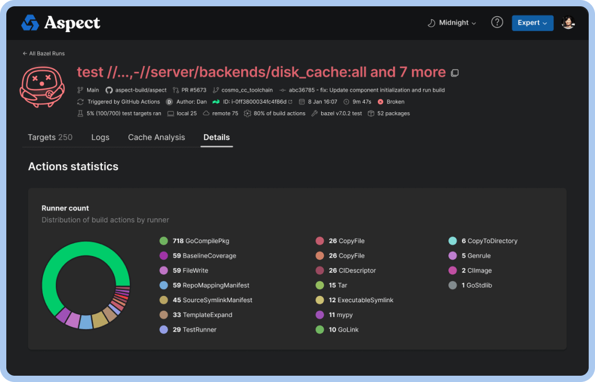
Task: Click the Main branch icon
Action: (80, 90)
